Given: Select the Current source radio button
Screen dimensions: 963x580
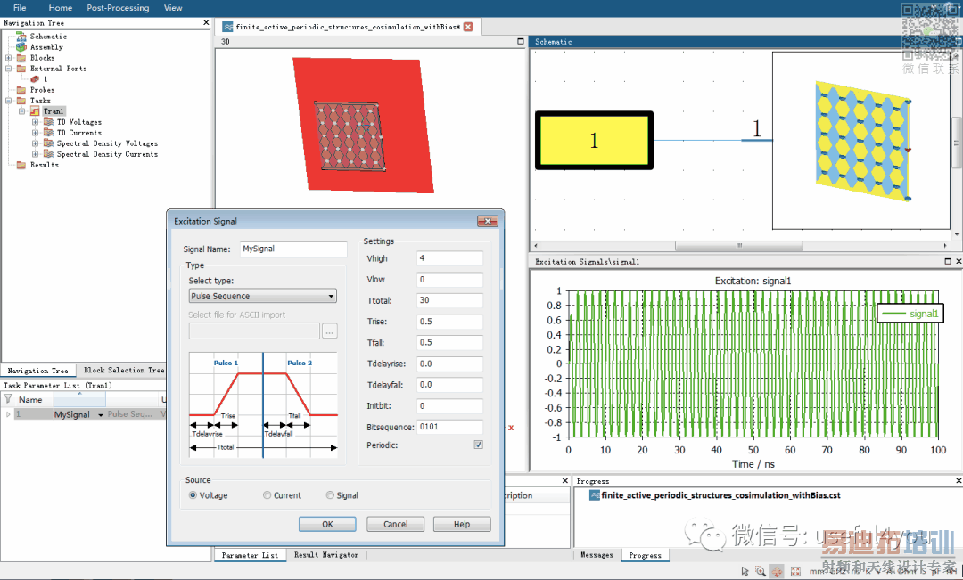Looking at the screenshot, I should click(x=267, y=495).
